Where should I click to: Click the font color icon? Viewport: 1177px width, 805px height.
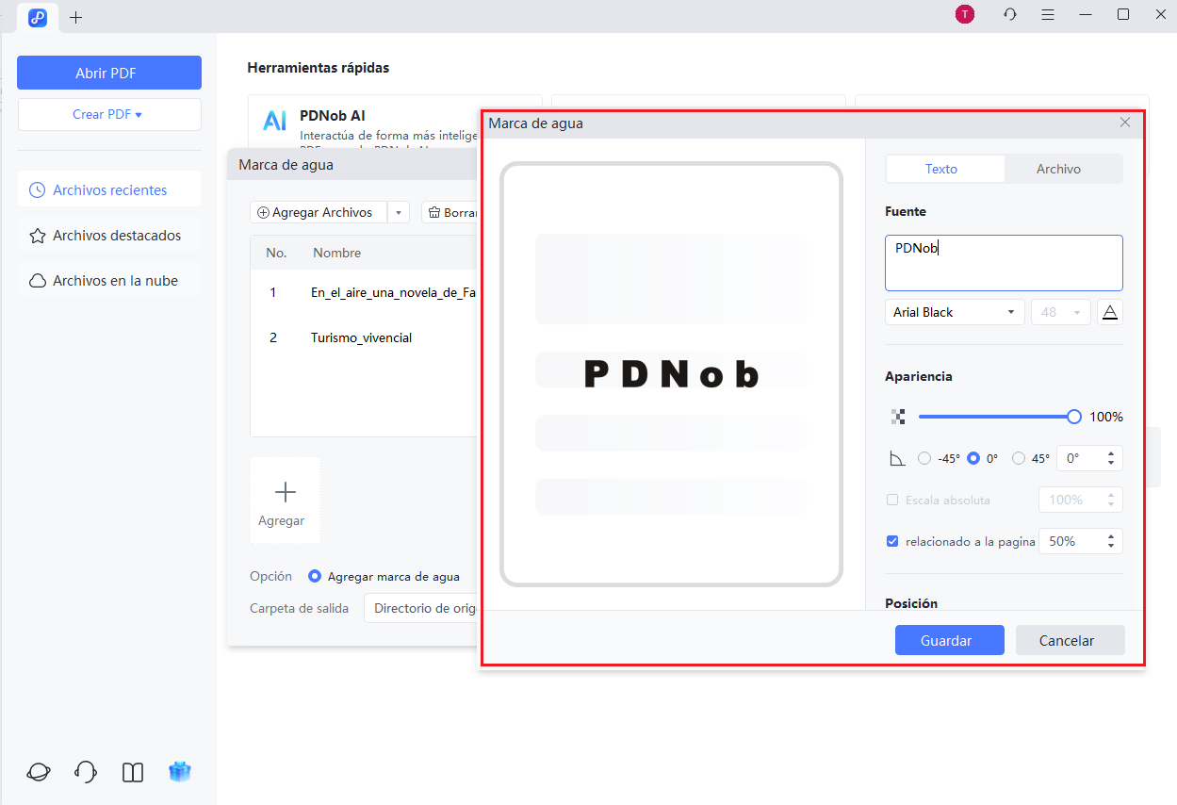pos(1110,312)
